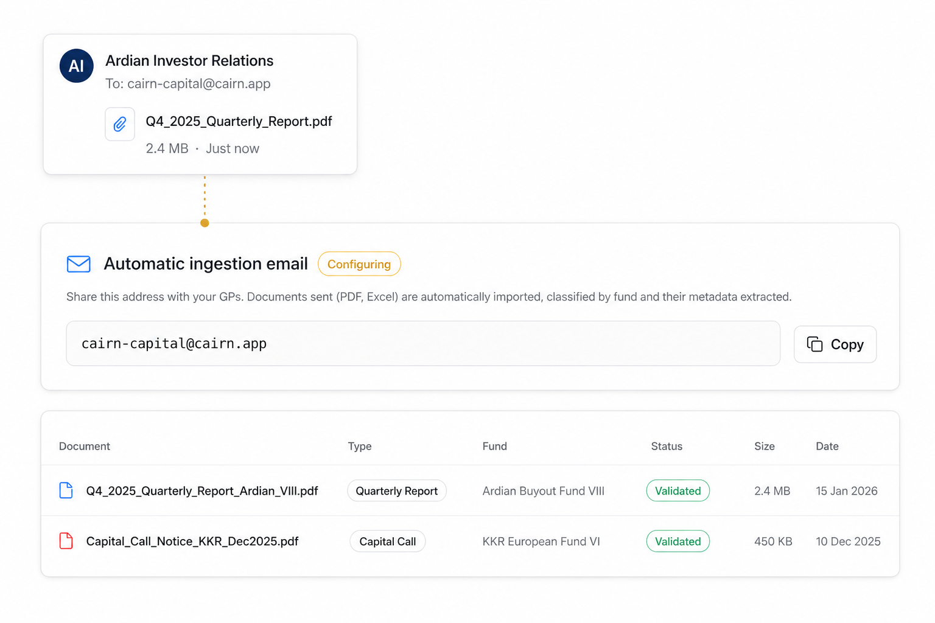The height and width of the screenshot is (623, 935).
Task: Click the red file icon for KKR notice
Action: (66, 541)
